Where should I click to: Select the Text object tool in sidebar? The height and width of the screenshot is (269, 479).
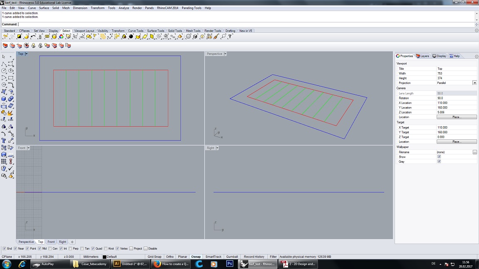point(4,141)
